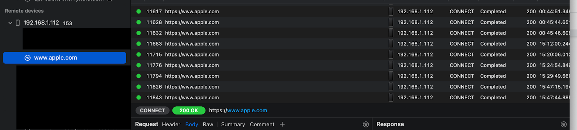Click the Request panel filter options icon
This screenshot has width=577, height=130.
point(366,124)
